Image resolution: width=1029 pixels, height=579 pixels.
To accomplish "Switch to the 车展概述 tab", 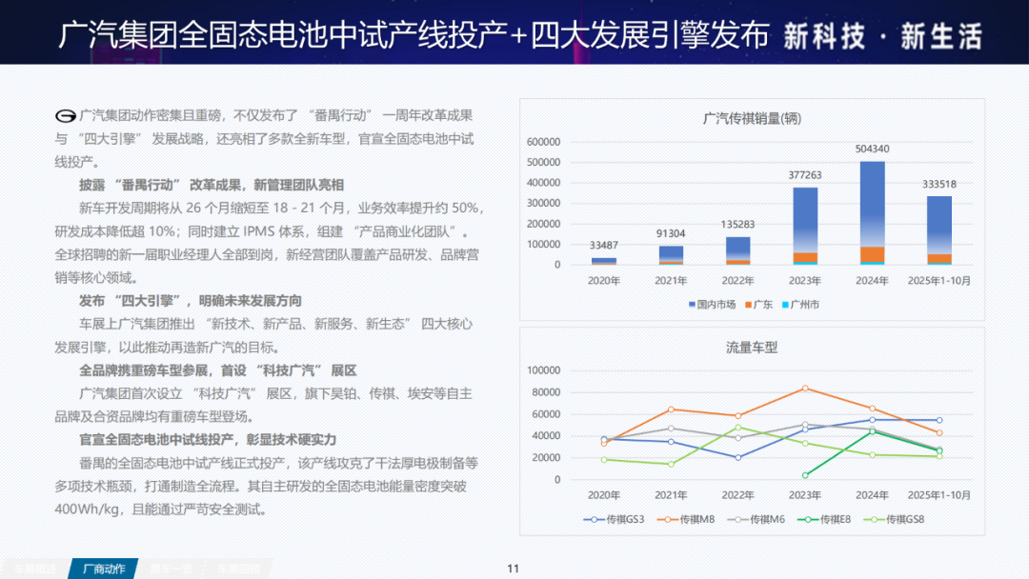I will [35, 569].
